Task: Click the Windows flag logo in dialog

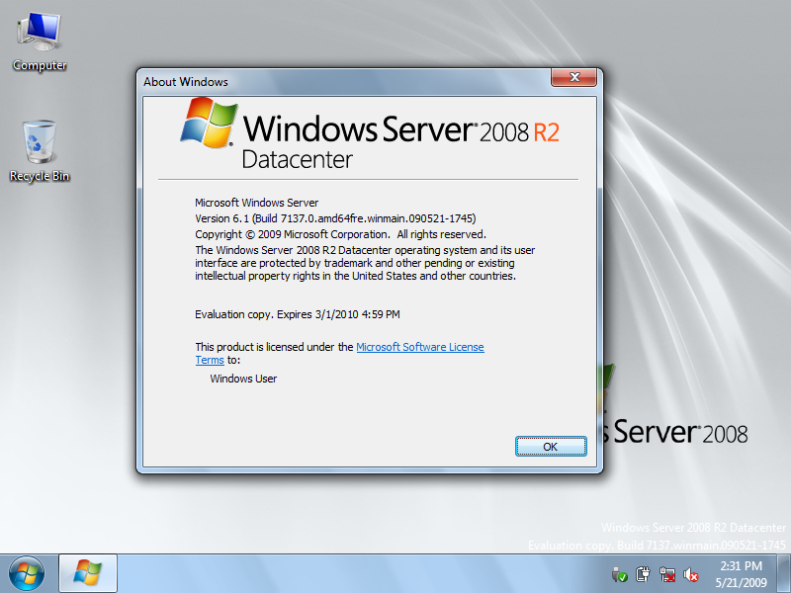Action: 209,123
